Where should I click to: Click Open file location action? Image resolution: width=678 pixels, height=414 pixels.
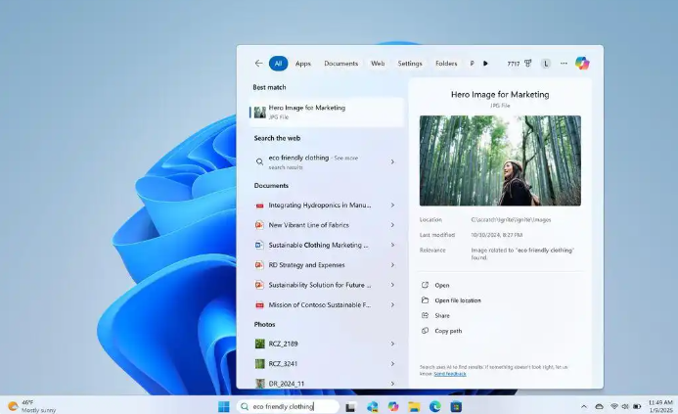[457, 300]
